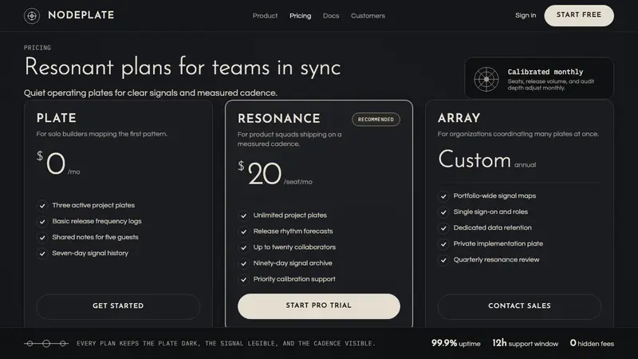Click check icon beside Release rhythm forecasts
Screen dimensions: 638x359
[243, 231]
